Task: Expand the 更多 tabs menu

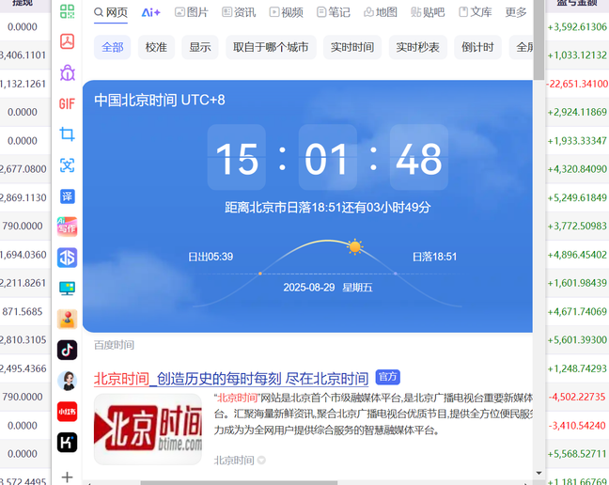Action: pyautogui.click(x=516, y=12)
